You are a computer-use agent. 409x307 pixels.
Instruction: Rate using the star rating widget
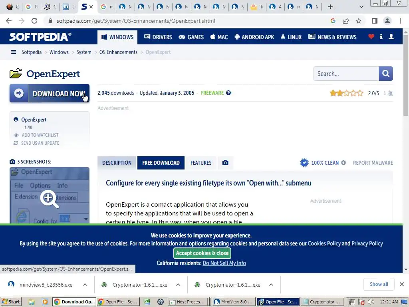tap(346, 93)
